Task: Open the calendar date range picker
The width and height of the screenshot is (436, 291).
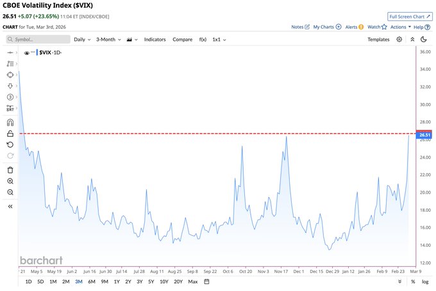Action: (x=207, y=281)
